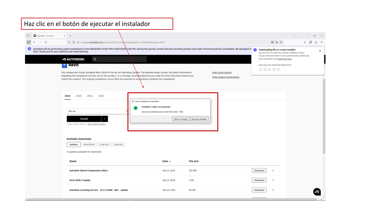This screenshot has width=376, height=211.
Task: Click the info icon in maintenance banner
Action: pos(29,49)
